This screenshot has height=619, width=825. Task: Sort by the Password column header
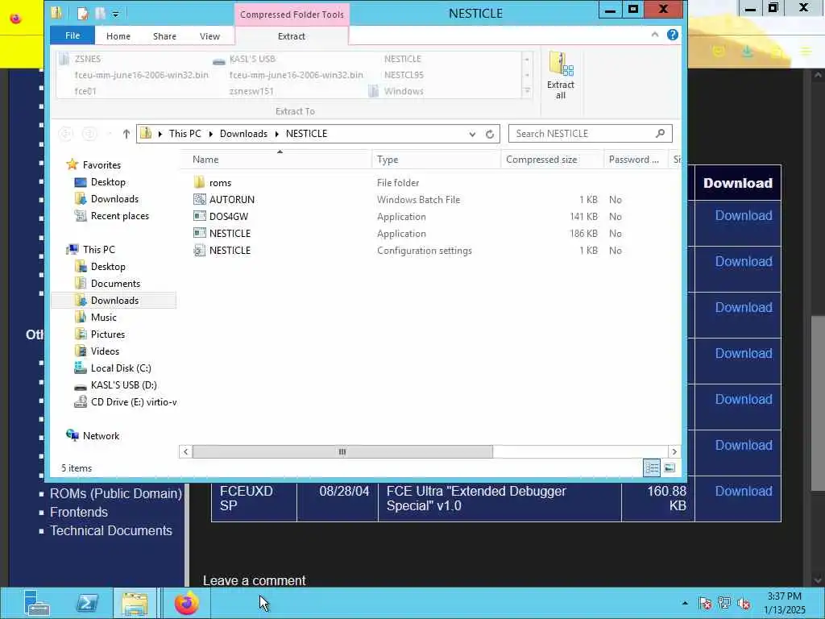(x=635, y=160)
